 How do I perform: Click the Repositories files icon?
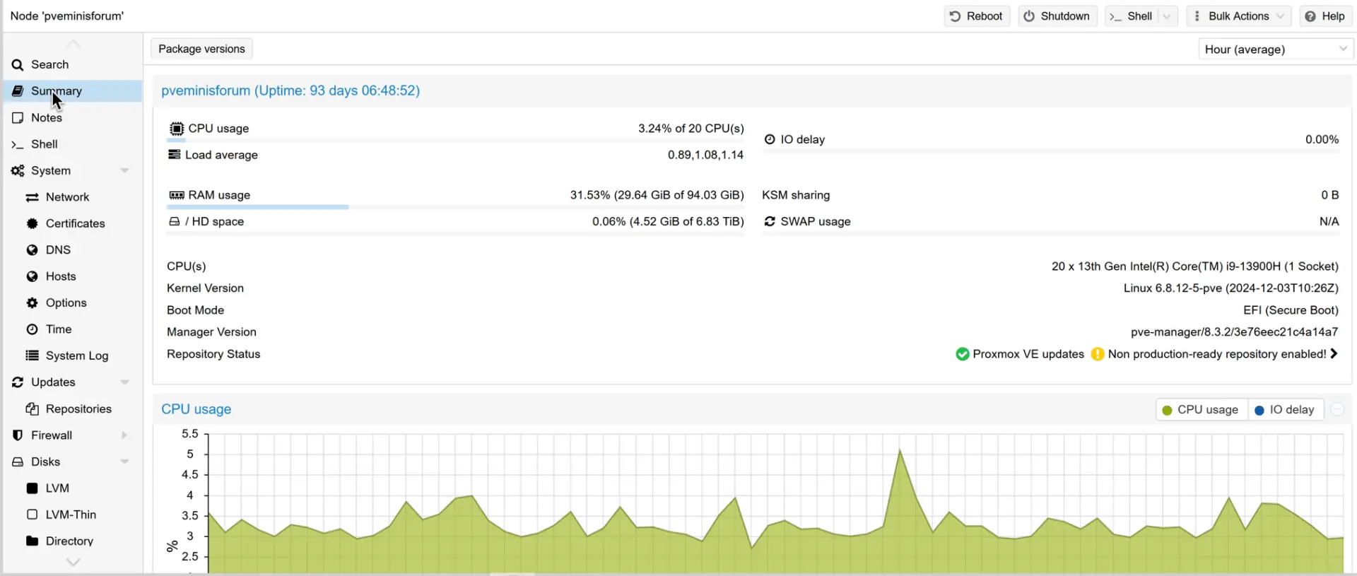click(x=32, y=409)
